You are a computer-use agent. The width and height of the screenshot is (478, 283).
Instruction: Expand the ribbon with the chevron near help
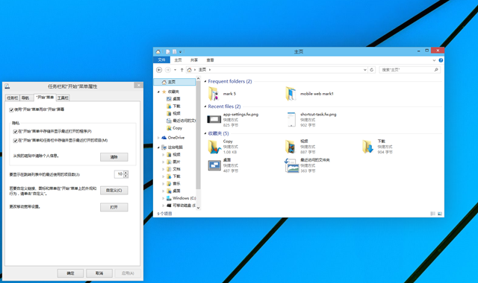[434, 60]
